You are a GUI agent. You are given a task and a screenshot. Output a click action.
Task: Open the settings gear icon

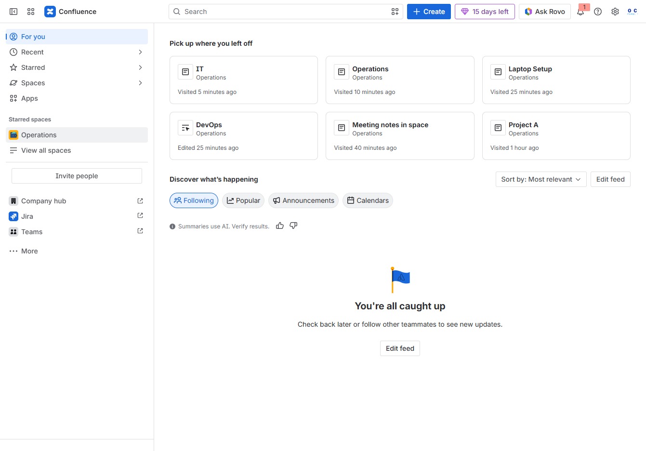click(x=615, y=12)
